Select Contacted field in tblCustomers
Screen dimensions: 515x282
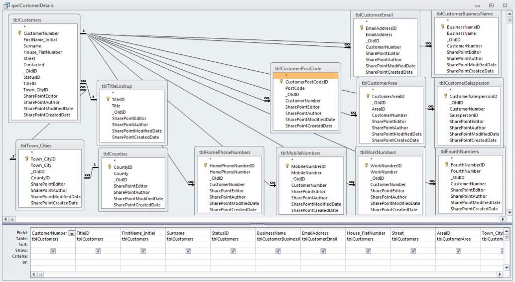tap(33, 65)
